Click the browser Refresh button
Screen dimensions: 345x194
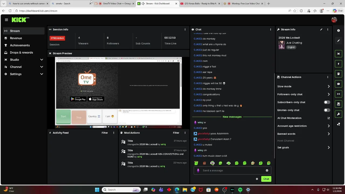pyautogui.click(x=10, y=11)
